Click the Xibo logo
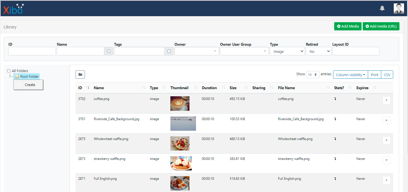The image size is (408, 192). click(x=13, y=9)
